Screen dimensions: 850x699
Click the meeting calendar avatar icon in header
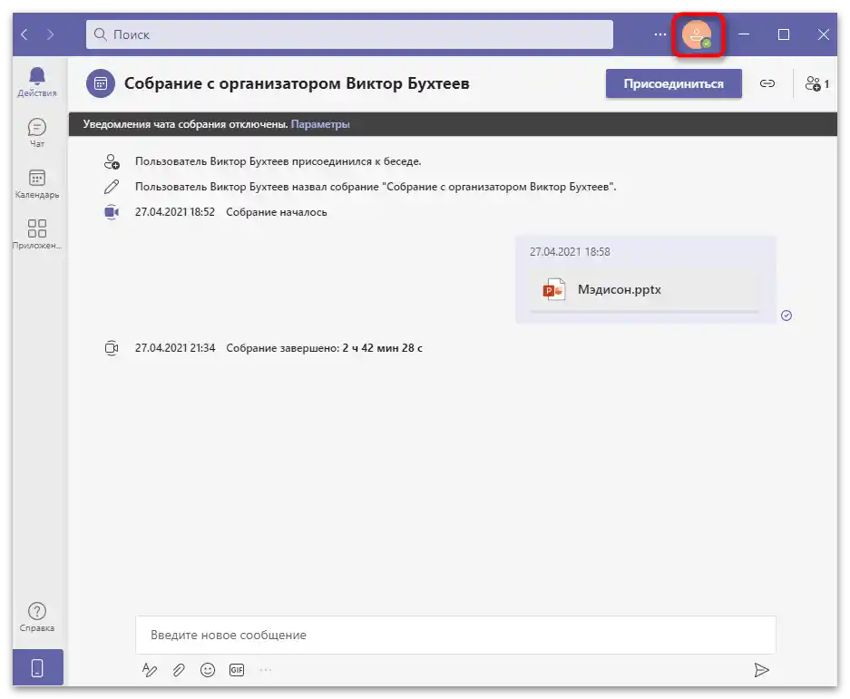coord(101,83)
